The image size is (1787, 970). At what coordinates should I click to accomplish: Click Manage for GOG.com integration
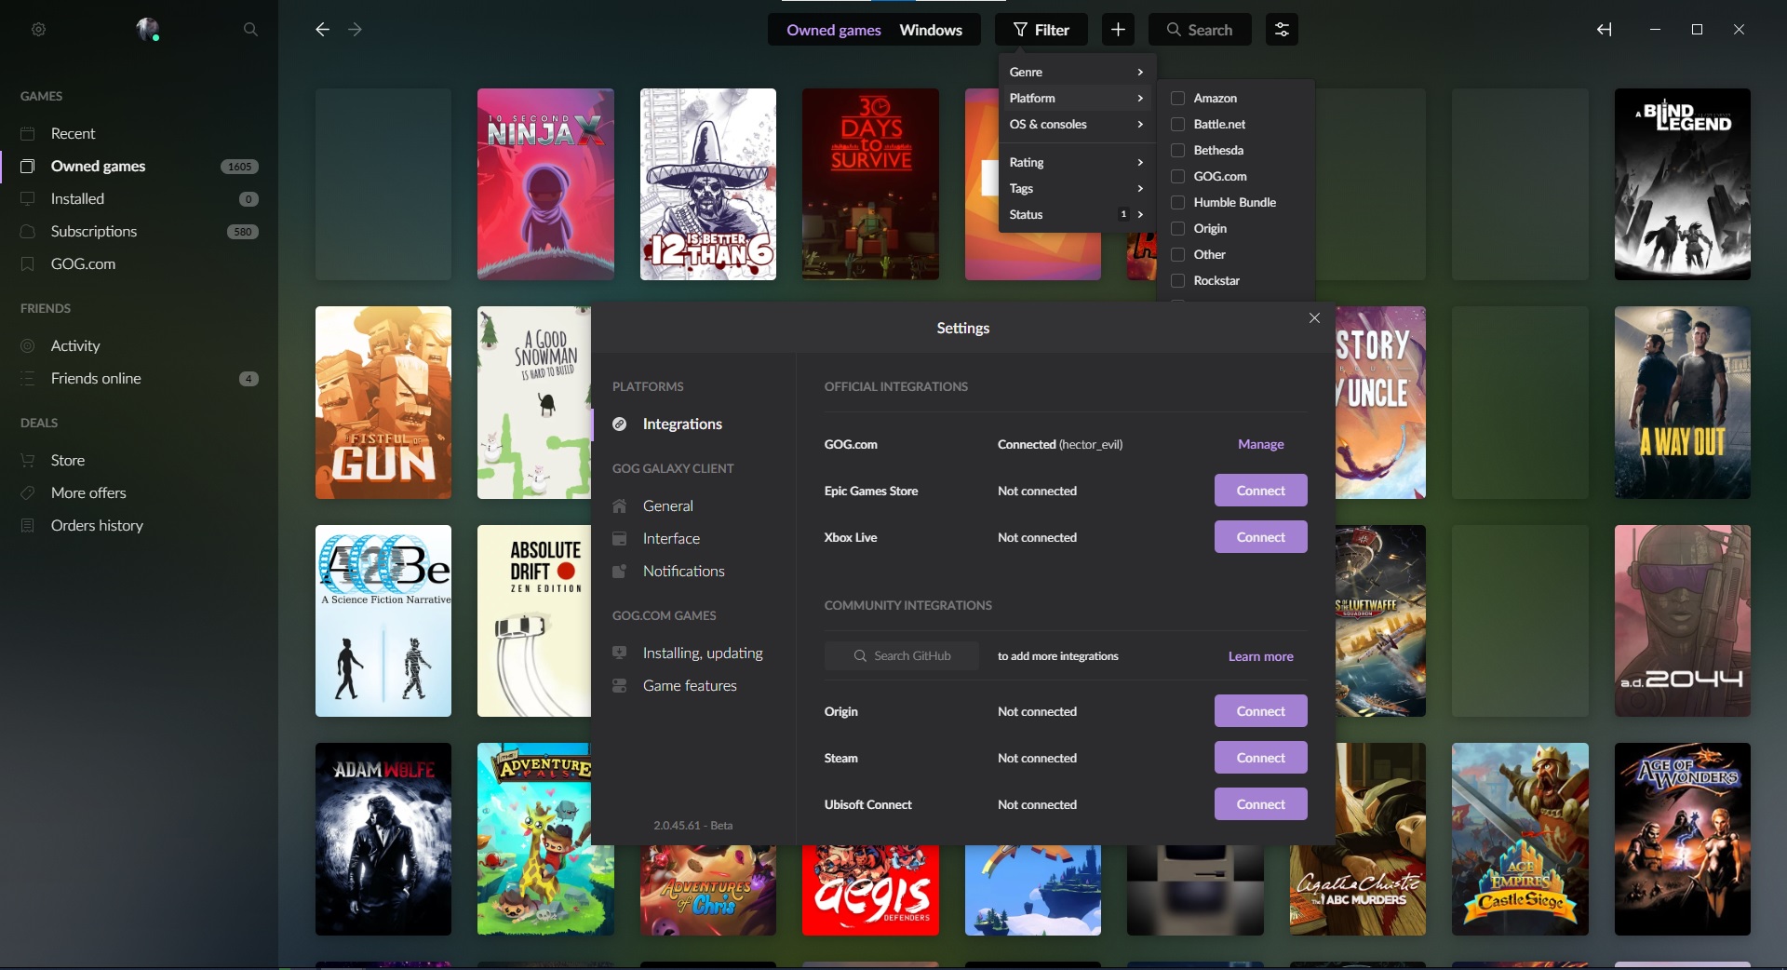tap(1260, 444)
